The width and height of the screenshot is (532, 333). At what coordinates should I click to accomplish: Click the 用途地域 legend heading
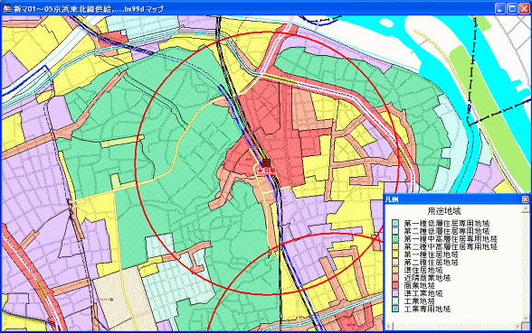(x=443, y=211)
